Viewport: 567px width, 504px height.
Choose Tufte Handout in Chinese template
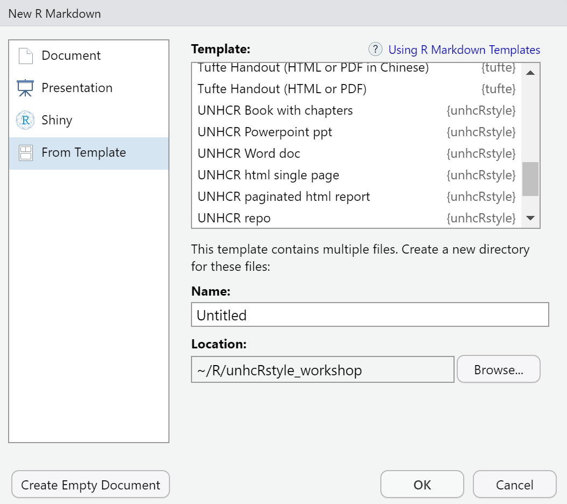(x=357, y=69)
